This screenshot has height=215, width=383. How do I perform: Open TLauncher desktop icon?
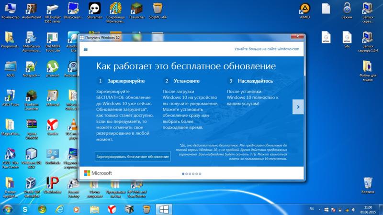pyautogui.click(x=136, y=11)
